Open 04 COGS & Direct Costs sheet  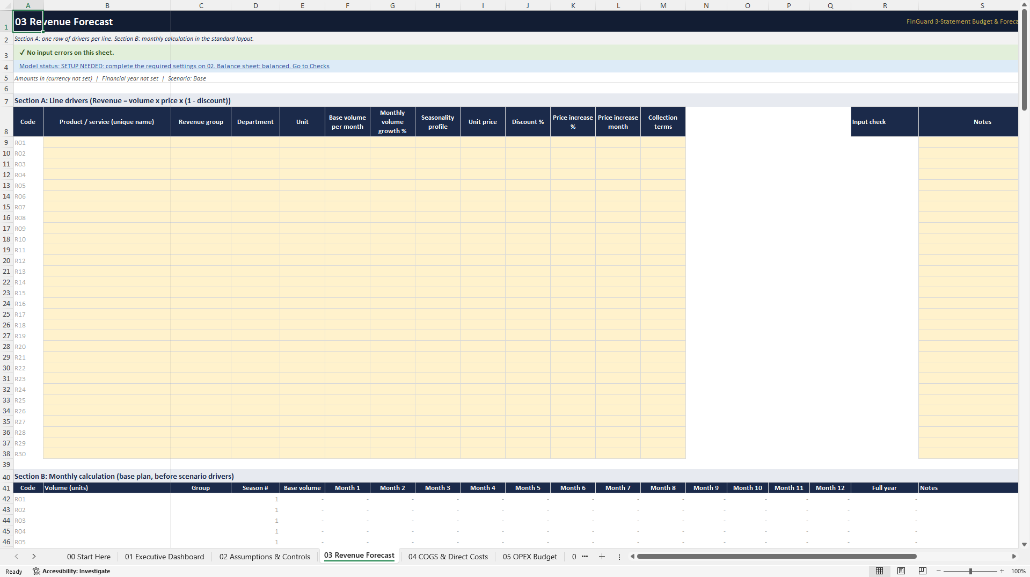[448, 557]
